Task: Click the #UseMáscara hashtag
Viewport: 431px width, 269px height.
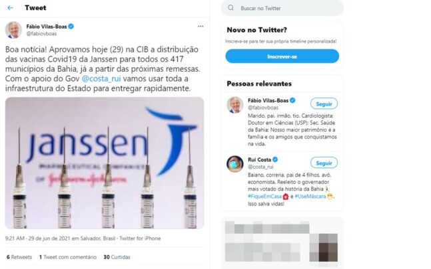Action: [310, 196]
